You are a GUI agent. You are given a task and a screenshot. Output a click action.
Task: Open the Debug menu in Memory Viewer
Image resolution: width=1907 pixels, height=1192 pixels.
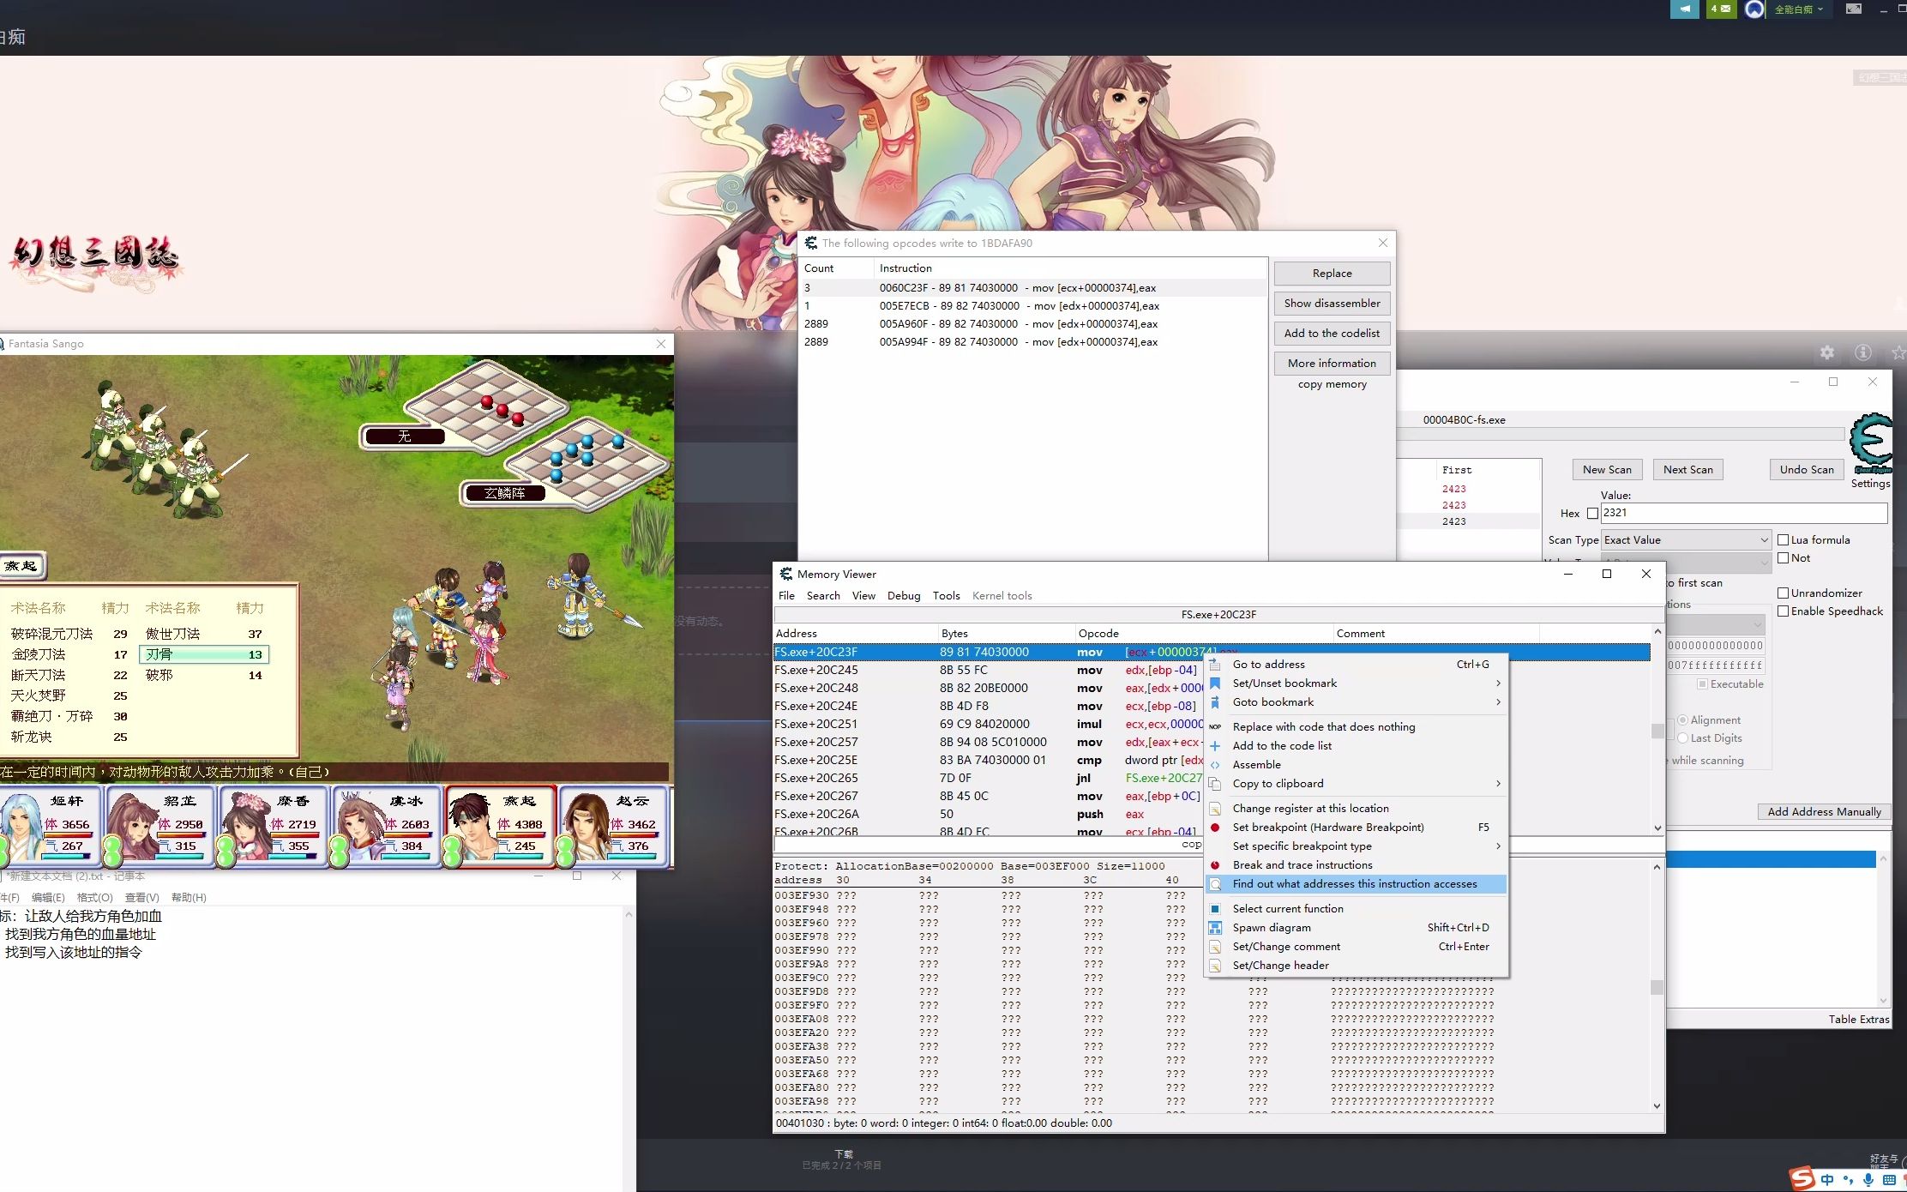(903, 596)
